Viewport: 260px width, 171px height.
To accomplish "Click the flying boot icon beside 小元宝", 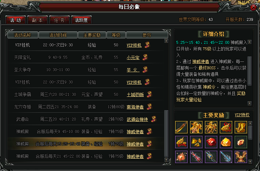I will click(145, 57).
